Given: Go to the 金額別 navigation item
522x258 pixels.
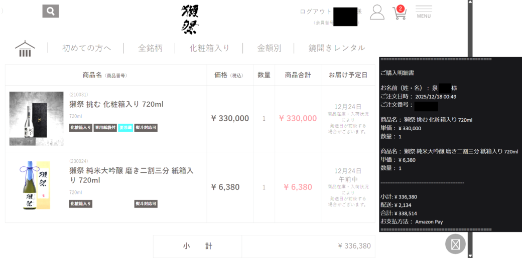Looking at the screenshot, I should pos(269,48).
